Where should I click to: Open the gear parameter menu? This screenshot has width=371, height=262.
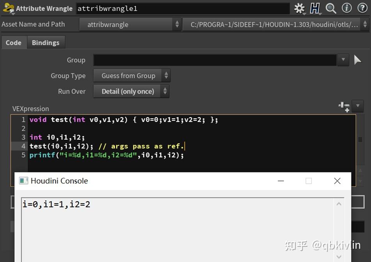(x=299, y=8)
